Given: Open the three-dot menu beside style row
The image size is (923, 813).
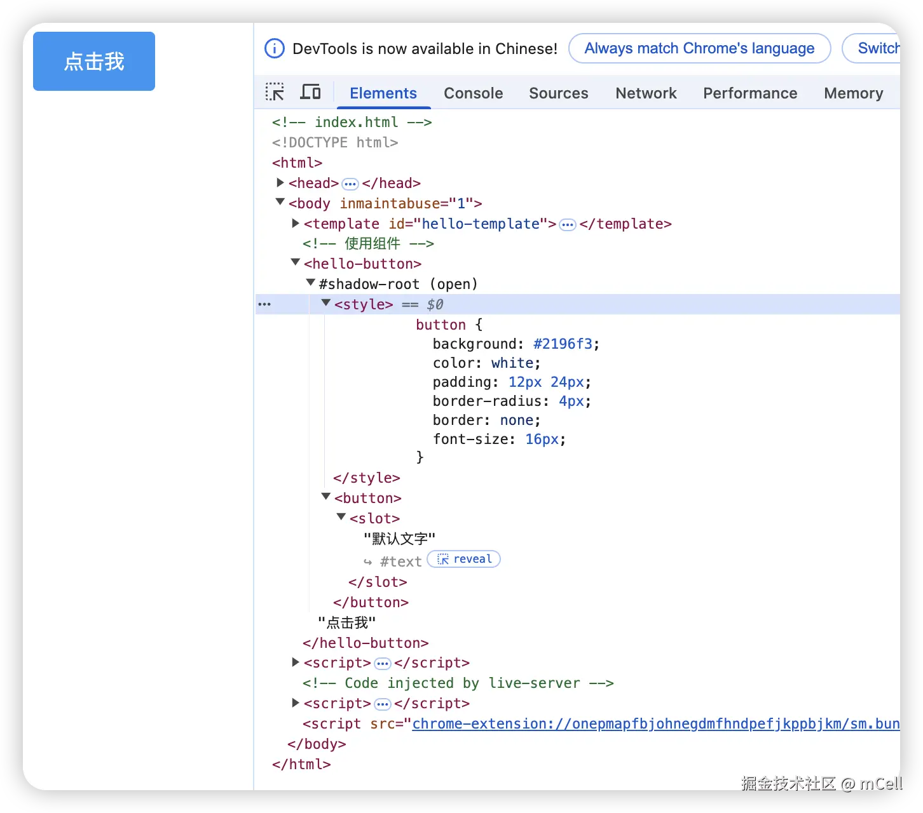Looking at the screenshot, I should pyautogui.click(x=264, y=305).
